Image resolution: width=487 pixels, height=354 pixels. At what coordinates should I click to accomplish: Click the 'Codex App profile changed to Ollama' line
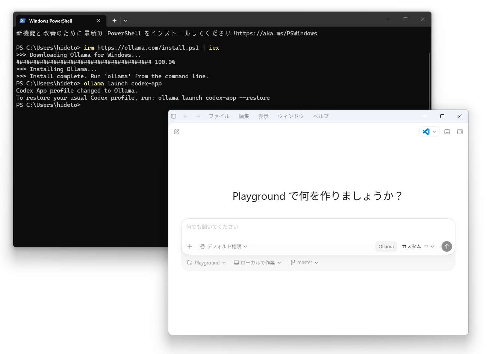coord(77,91)
